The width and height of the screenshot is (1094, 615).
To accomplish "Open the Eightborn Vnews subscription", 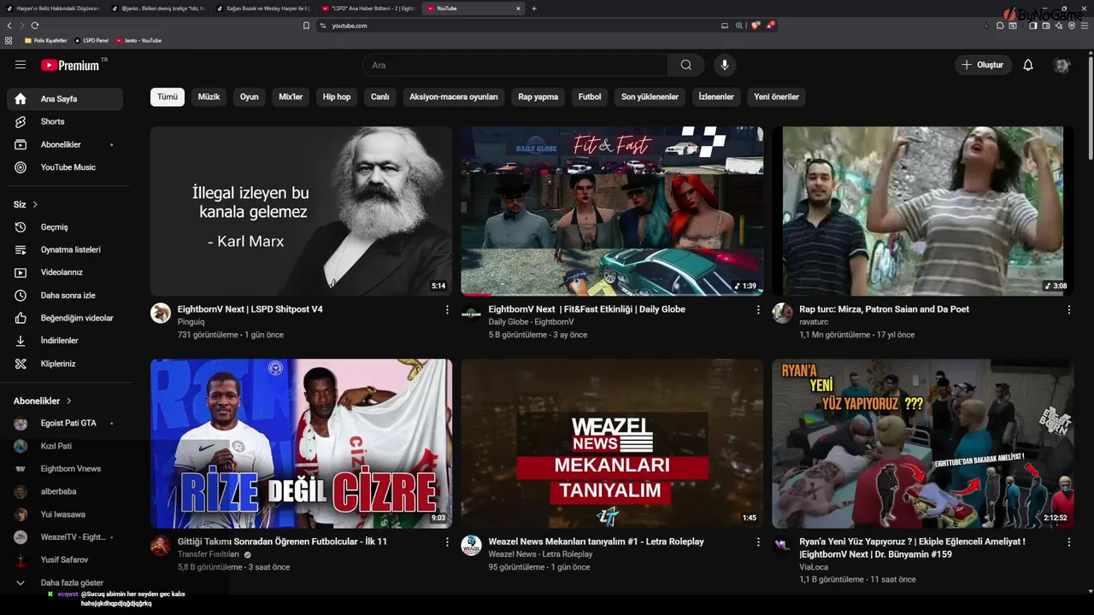I will 65,469.
